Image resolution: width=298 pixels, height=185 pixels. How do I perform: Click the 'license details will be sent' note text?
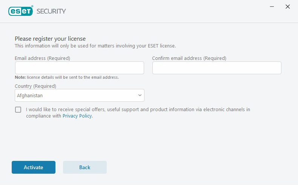tap(73, 77)
